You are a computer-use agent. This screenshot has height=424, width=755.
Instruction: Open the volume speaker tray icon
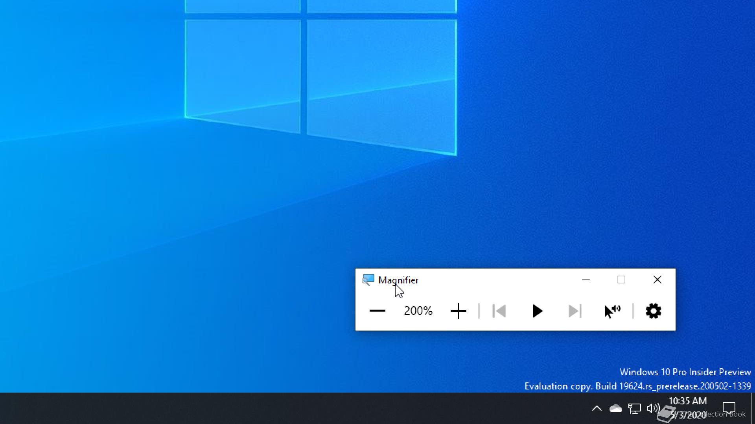point(653,408)
